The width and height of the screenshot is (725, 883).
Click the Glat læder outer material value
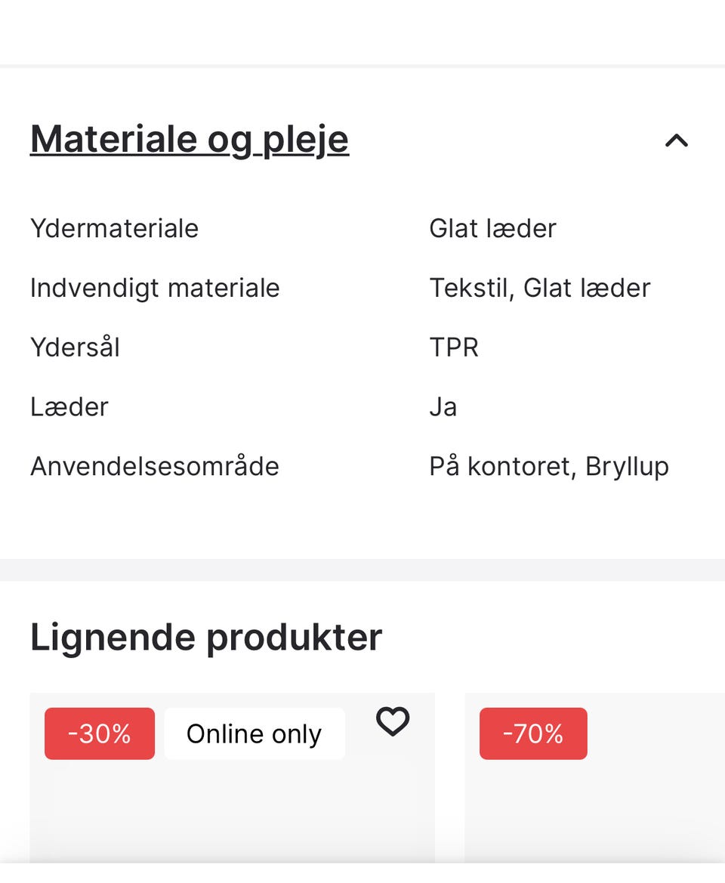492,228
